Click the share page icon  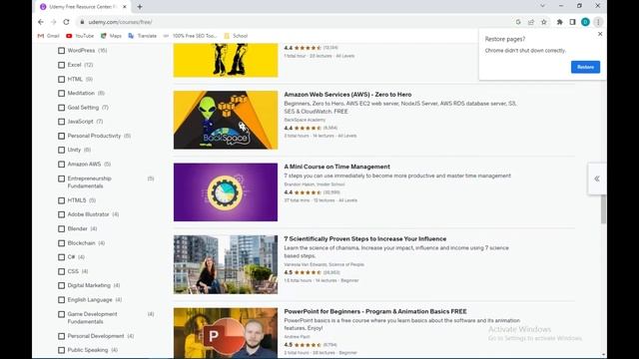coord(531,22)
